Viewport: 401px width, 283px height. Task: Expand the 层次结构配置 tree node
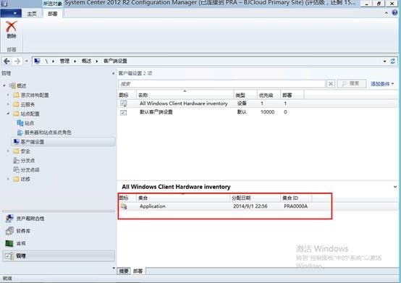pyautogui.click(x=8, y=95)
